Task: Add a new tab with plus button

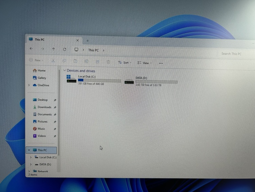Action: point(88,41)
